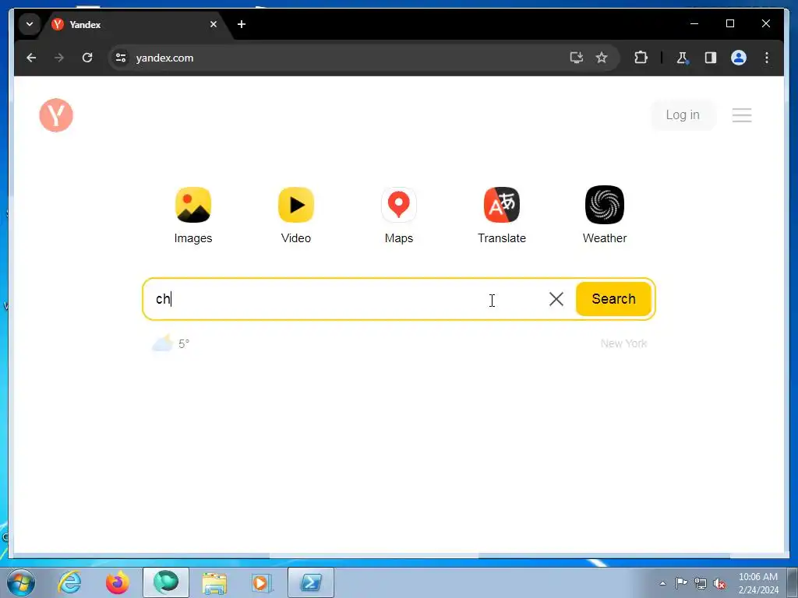Show hidden system tray icons

coord(662,583)
